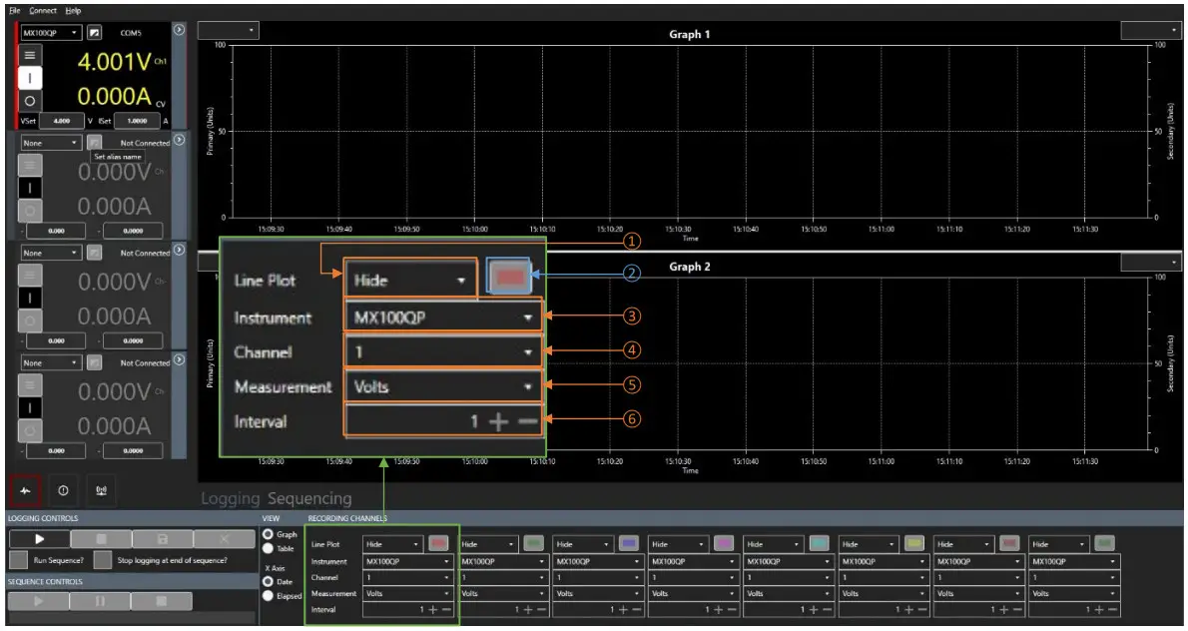Open the MX100QP hamburger menu icon

tap(30, 55)
